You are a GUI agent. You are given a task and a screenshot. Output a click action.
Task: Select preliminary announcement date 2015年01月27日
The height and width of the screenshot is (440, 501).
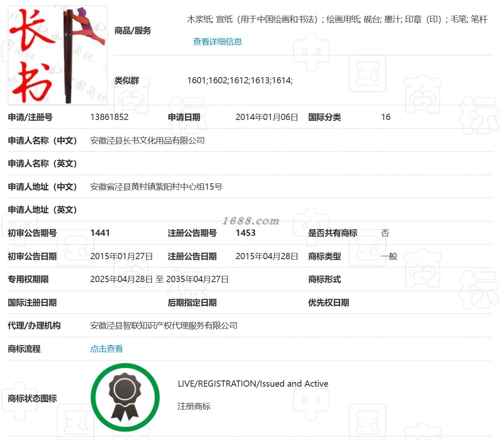(122, 256)
